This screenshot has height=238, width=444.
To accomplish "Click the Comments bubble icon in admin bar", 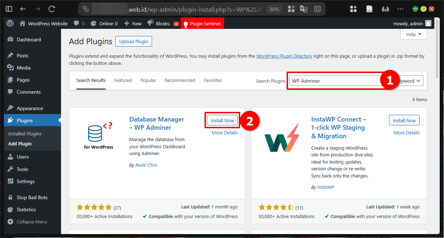I will point(76,23).
